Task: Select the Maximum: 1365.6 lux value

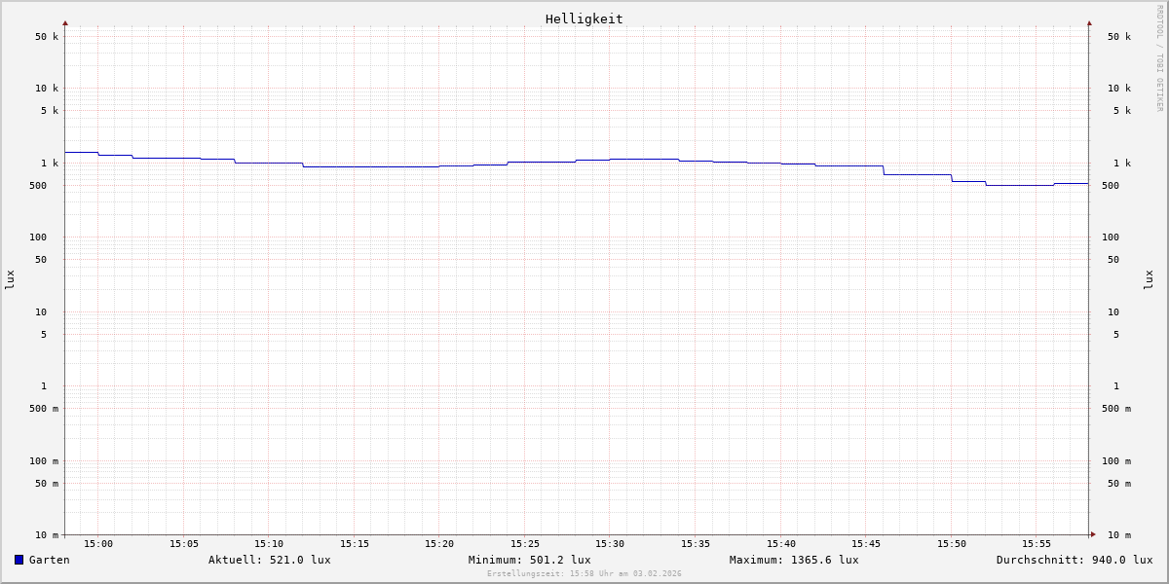Action: pyautogui.click(x=794, y=560)
